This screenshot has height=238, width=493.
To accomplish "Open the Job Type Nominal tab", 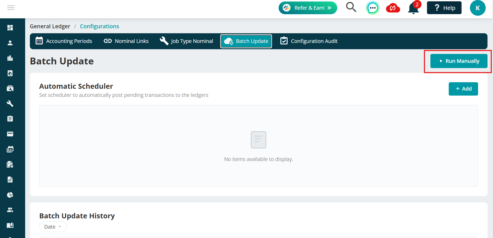I will [x=187, y=41].
